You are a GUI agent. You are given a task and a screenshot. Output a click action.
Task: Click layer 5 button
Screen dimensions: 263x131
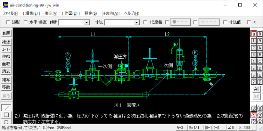[254, 68]
